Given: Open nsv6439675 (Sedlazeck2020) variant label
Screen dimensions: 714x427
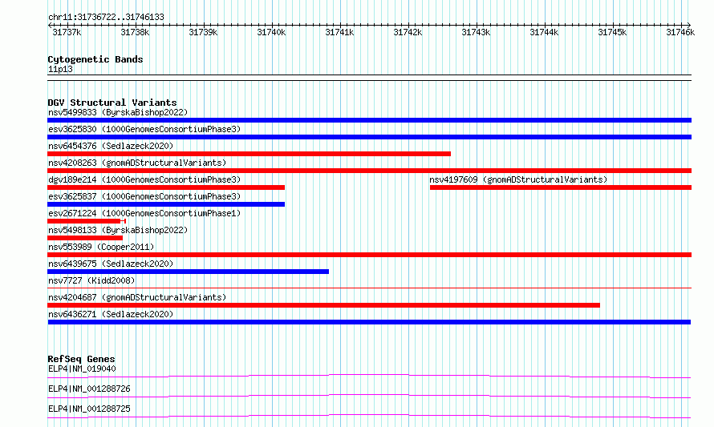Looking at the screenshot, I should click(111, 264).
